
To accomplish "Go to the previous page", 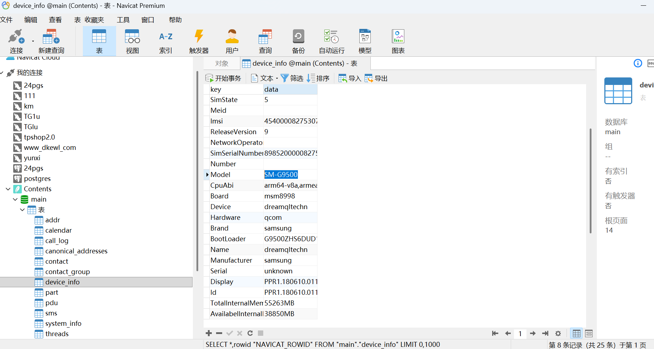I will 508,333.
